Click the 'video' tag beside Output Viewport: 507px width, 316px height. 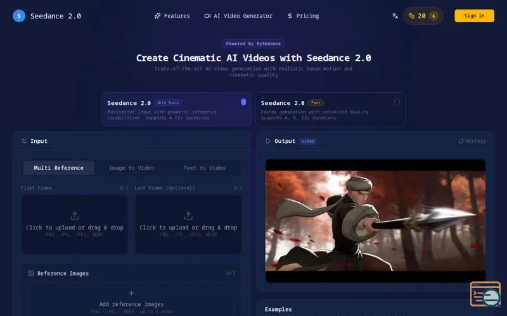pyautogui.click(x=308, y=141)
